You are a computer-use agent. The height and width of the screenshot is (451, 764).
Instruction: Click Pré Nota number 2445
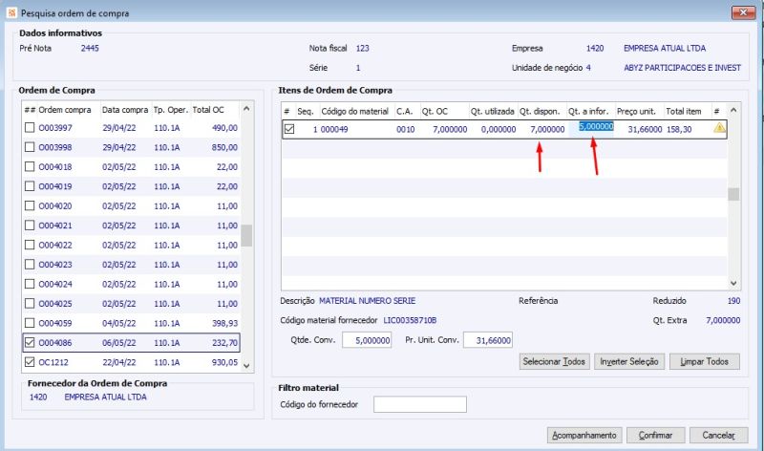click(90, 49)
